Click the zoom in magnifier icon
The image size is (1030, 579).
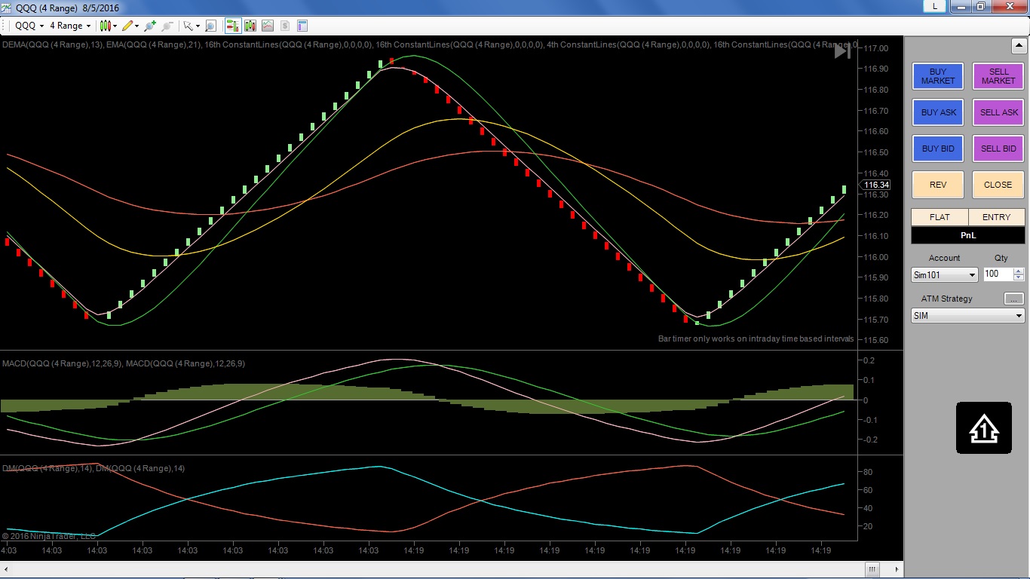tap(150, 26)
